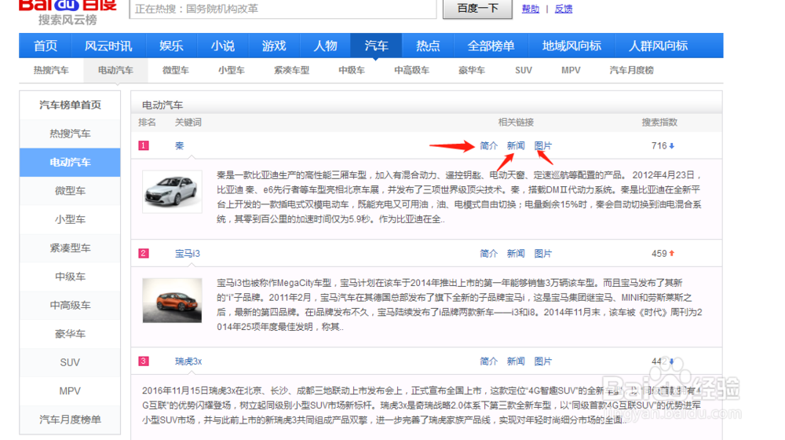Click the 搜索指数 column header
The width and height of the screenshot is (785, 440).
point(659,123)
